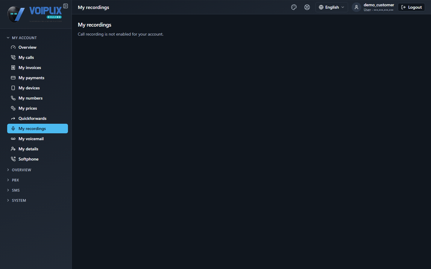Screen dimensions: 431x269
Task: Expand the SMS section
Action: tap(13, 190)
